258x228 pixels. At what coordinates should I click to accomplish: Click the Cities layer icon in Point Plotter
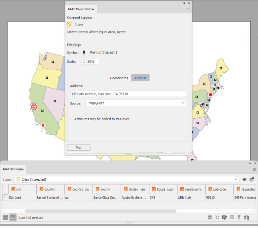coord(70,25)
